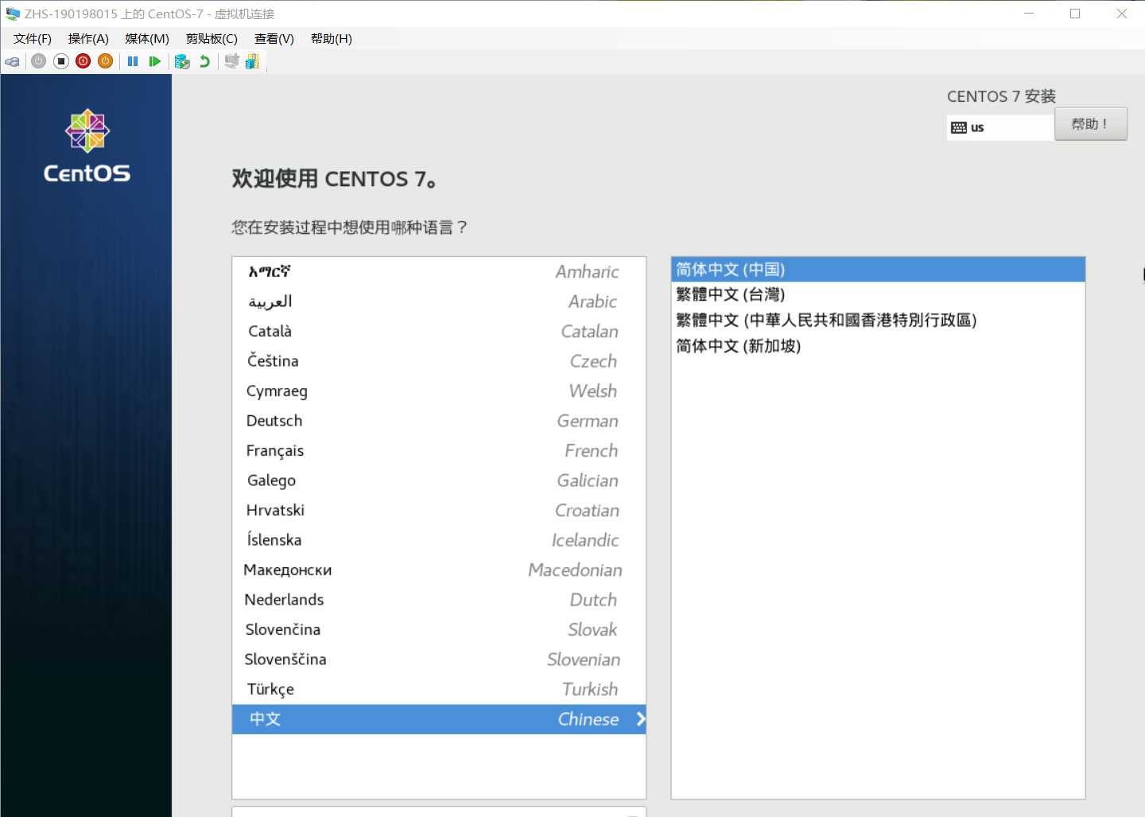
Task: Choose 简体中文 (新加坡) locale
Action: (x=878, y=346)
